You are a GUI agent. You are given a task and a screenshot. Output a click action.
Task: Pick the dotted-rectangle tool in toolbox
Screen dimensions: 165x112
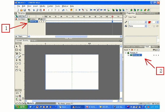tap(17, 50)
